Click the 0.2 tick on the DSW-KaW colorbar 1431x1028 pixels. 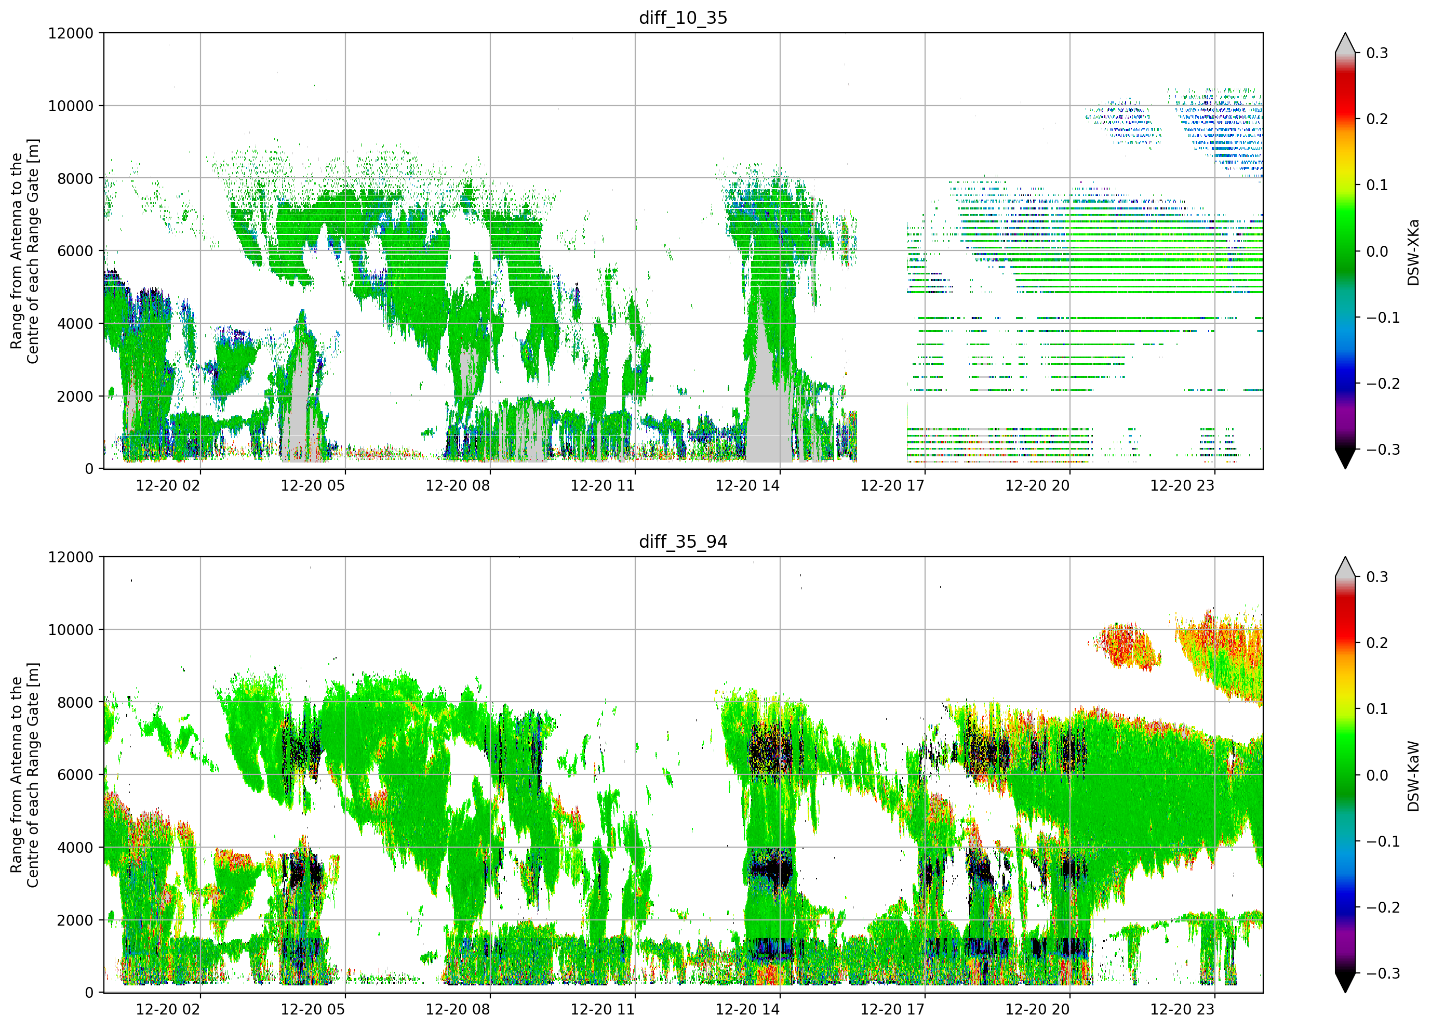pyautogui.click(x=1377, y=643)
